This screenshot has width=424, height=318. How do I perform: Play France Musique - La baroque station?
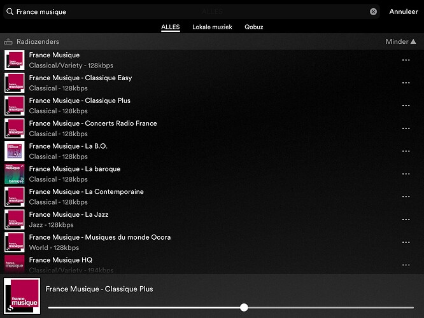[x=74, y=169]
